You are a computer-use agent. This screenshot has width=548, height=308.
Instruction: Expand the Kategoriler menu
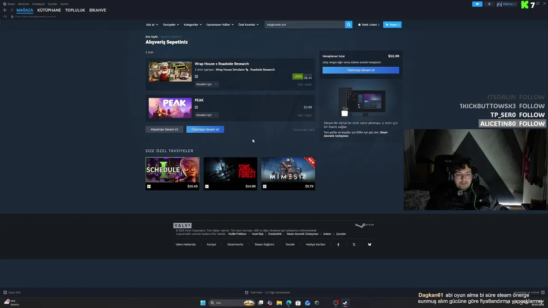(193, 25)
